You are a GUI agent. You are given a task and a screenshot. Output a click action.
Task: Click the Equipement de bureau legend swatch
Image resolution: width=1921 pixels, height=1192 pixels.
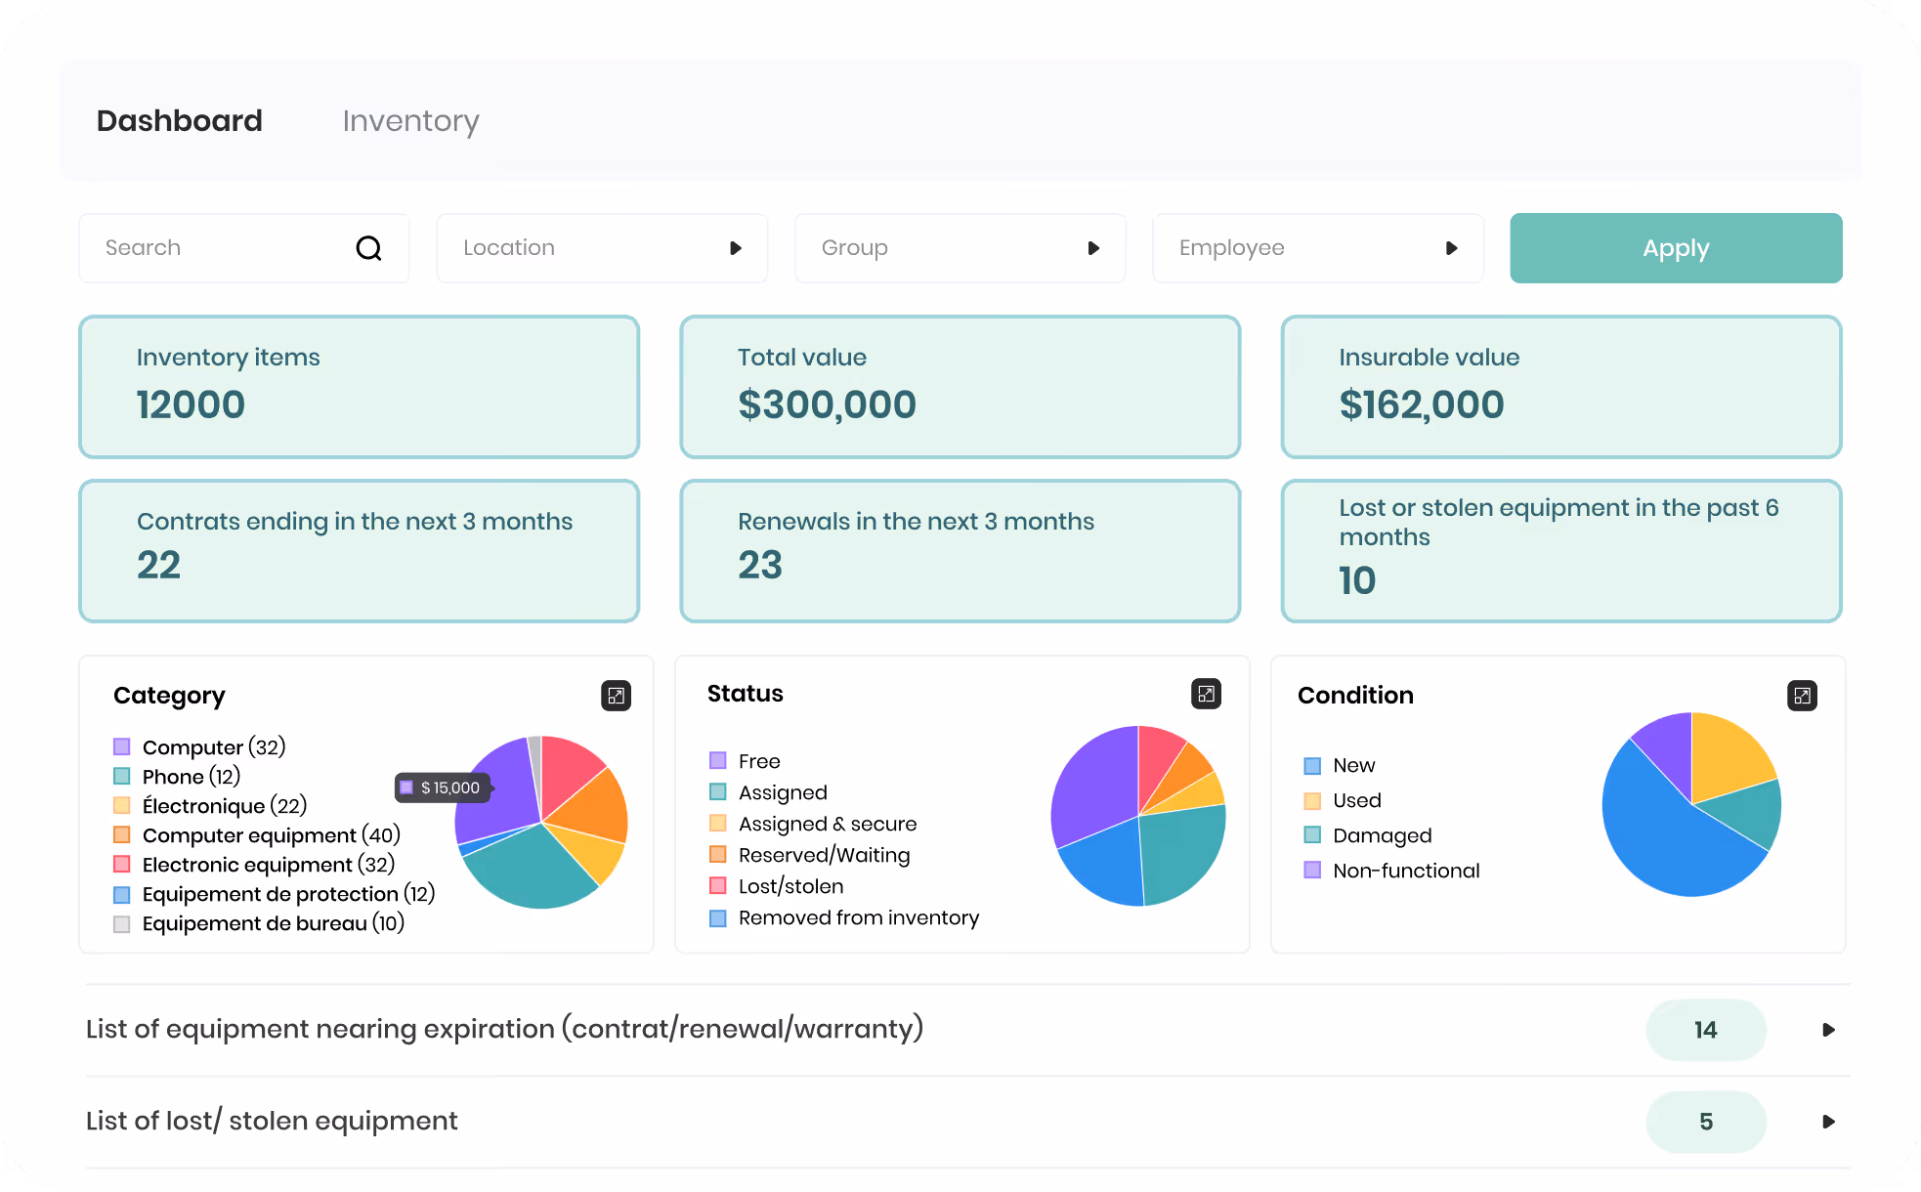[122, 923]
